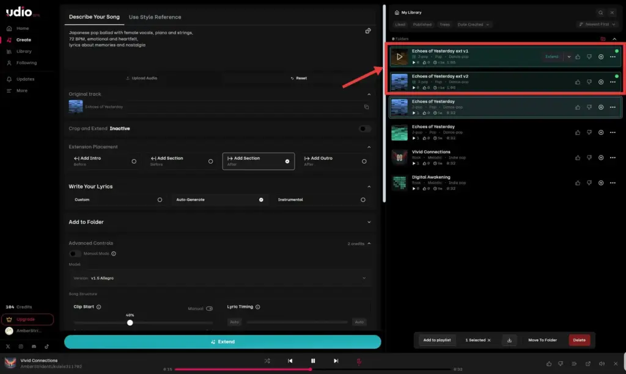Select the Add Outro placement option
The height and width of the screenshot is (374, 626).
[x=336, y=161]
